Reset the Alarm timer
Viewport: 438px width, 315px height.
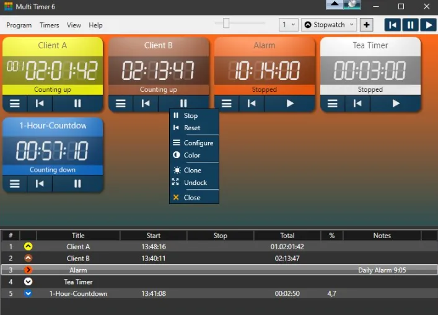tap(252, 104)
